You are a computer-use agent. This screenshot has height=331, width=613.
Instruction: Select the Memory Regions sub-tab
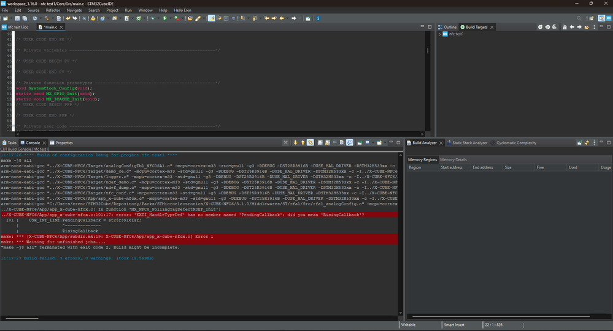(x=422, y=159)
